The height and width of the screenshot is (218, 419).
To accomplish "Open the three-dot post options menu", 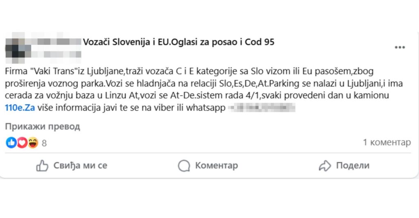I will (399, 48).
